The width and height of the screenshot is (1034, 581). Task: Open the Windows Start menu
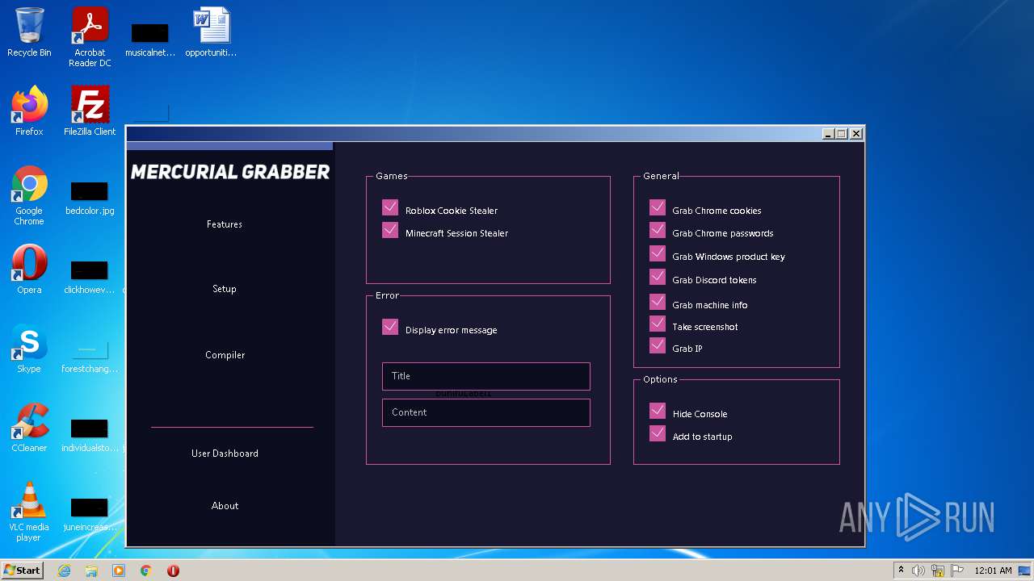coord(23,571)
